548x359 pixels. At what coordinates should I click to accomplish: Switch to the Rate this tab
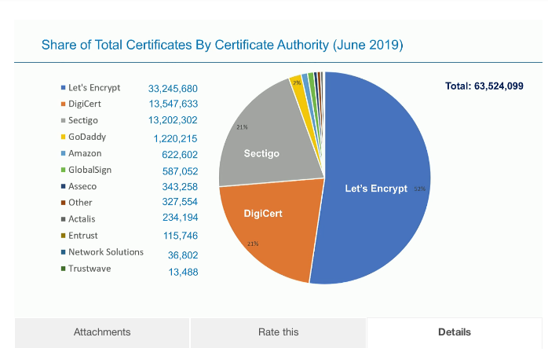click(278, 332)
